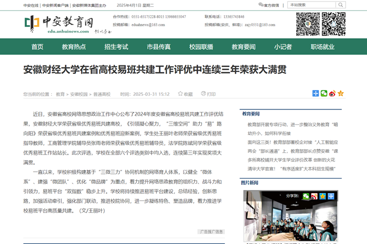Click the 中安教育网 site logo
Viewport: 367px width, 244px height.
click(59, 23)
